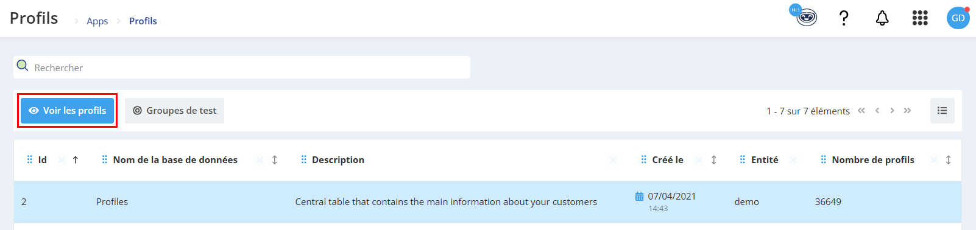Open the GD user avatar menu
The width and height of the screenshot is (976, 230).
958,18
